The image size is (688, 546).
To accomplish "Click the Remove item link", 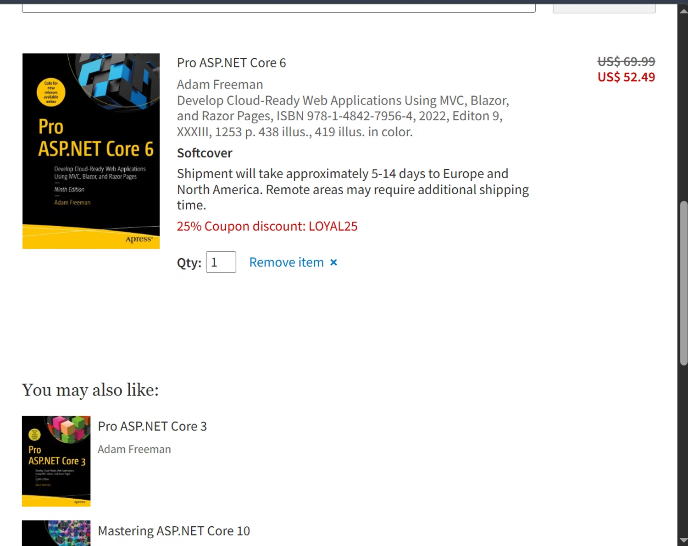I will [286, 262].
